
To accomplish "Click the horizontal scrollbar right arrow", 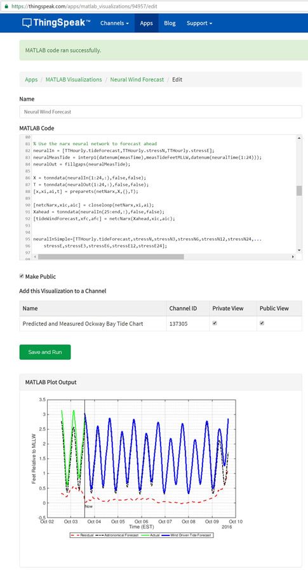I will [293, 257].
